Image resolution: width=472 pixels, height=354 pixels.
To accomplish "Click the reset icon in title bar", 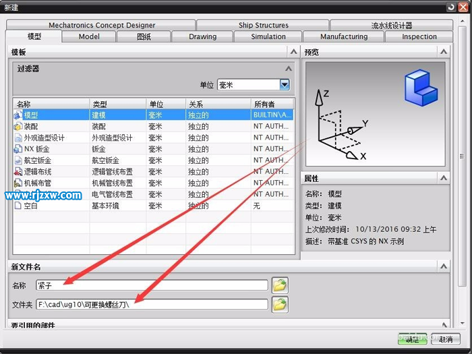I will pyautogui.click(x=450, y=7).
